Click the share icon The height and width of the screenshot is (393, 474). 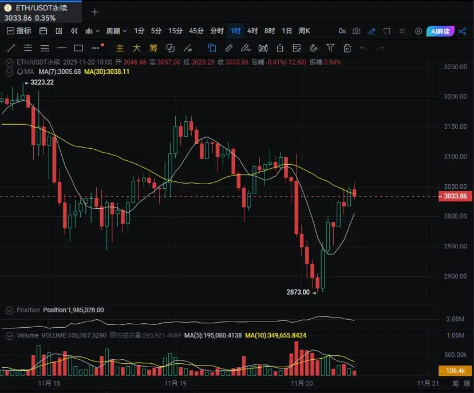tap(462, 31)
